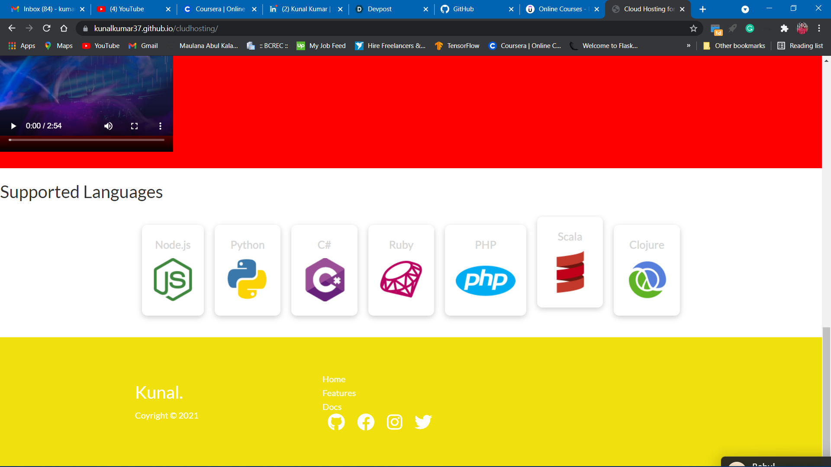Bookmark this page with star icon
The image size is (831, 467).
[x=693, y=29]
